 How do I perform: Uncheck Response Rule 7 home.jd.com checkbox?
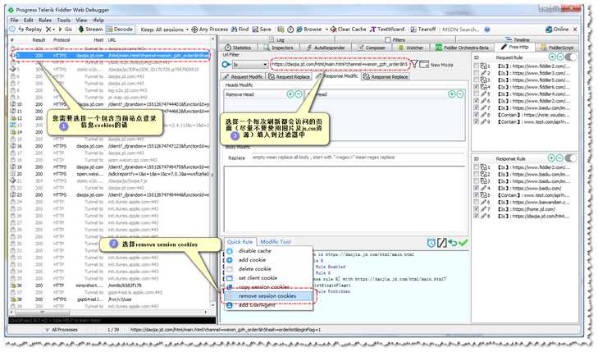coord(476,209)
